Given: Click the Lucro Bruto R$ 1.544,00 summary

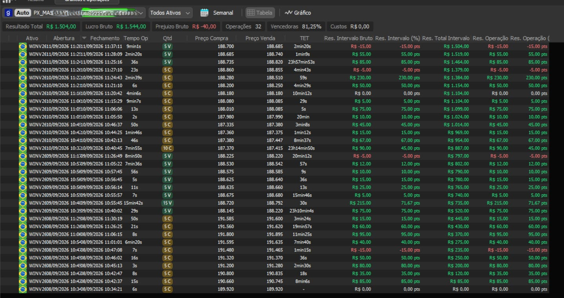Looking at the screenshot, I should tap(116, 27).
